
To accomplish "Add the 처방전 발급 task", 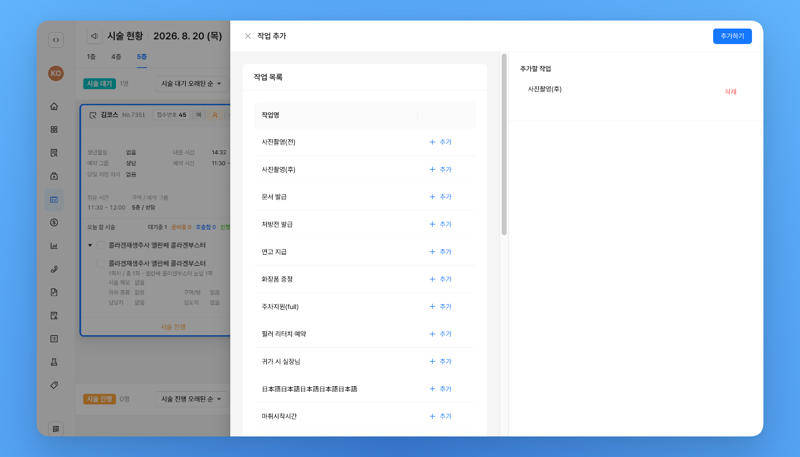I will (440, 225).
